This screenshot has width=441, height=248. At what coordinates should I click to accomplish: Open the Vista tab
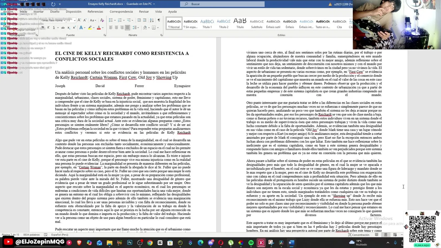coord(158,11)
